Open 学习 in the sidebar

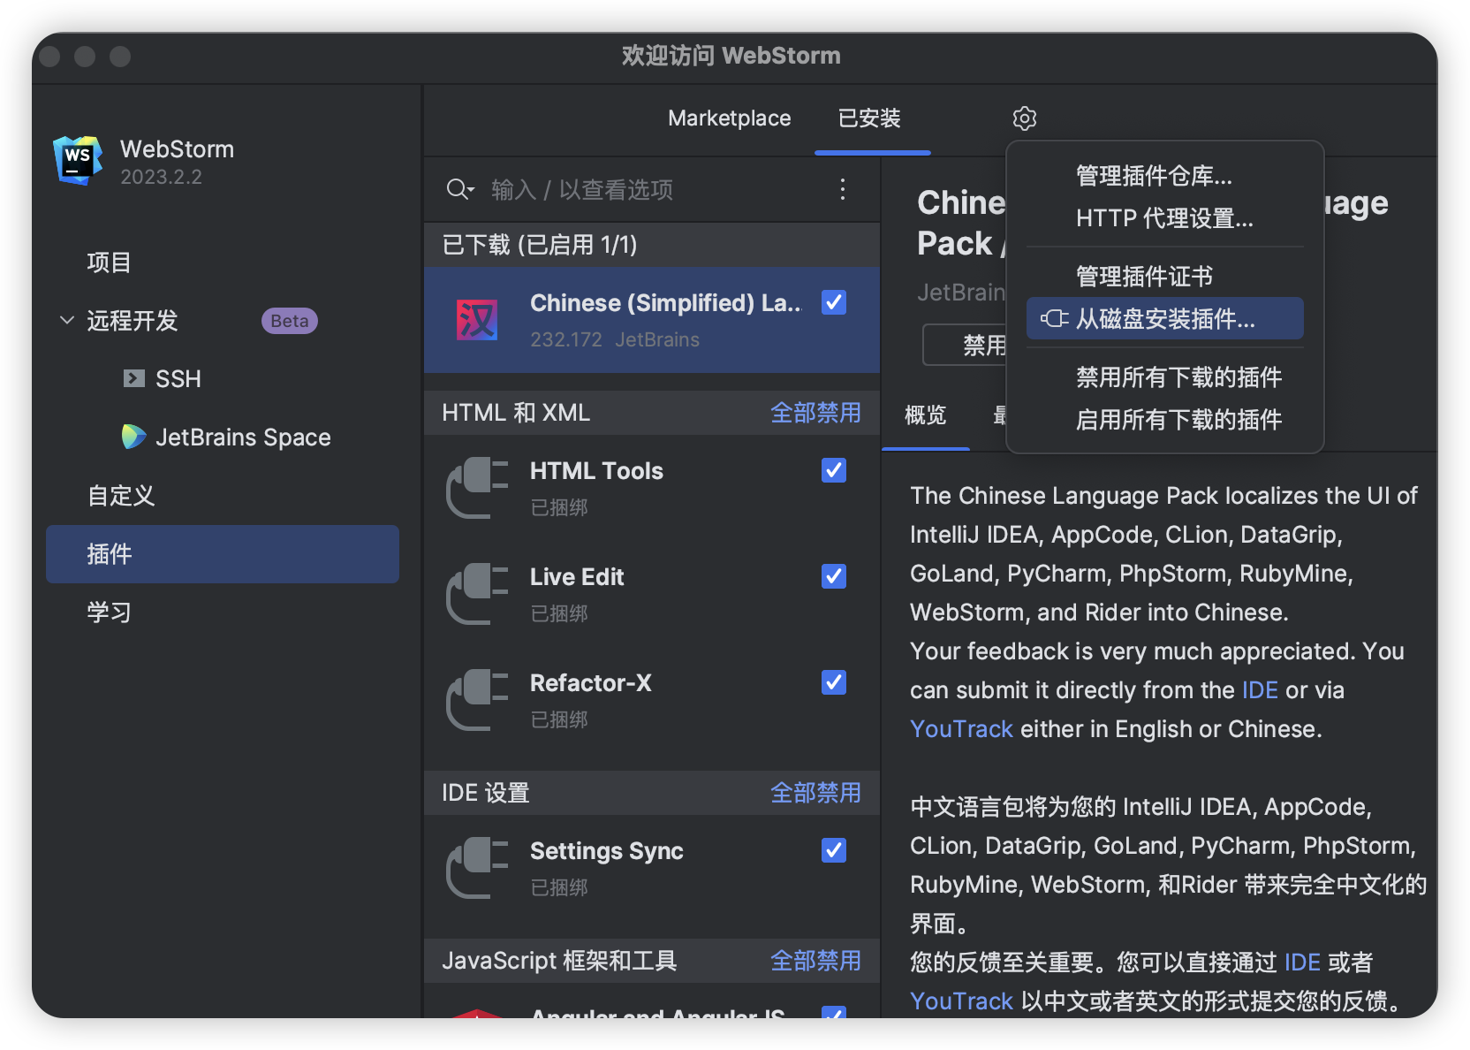tap(109, 612)
